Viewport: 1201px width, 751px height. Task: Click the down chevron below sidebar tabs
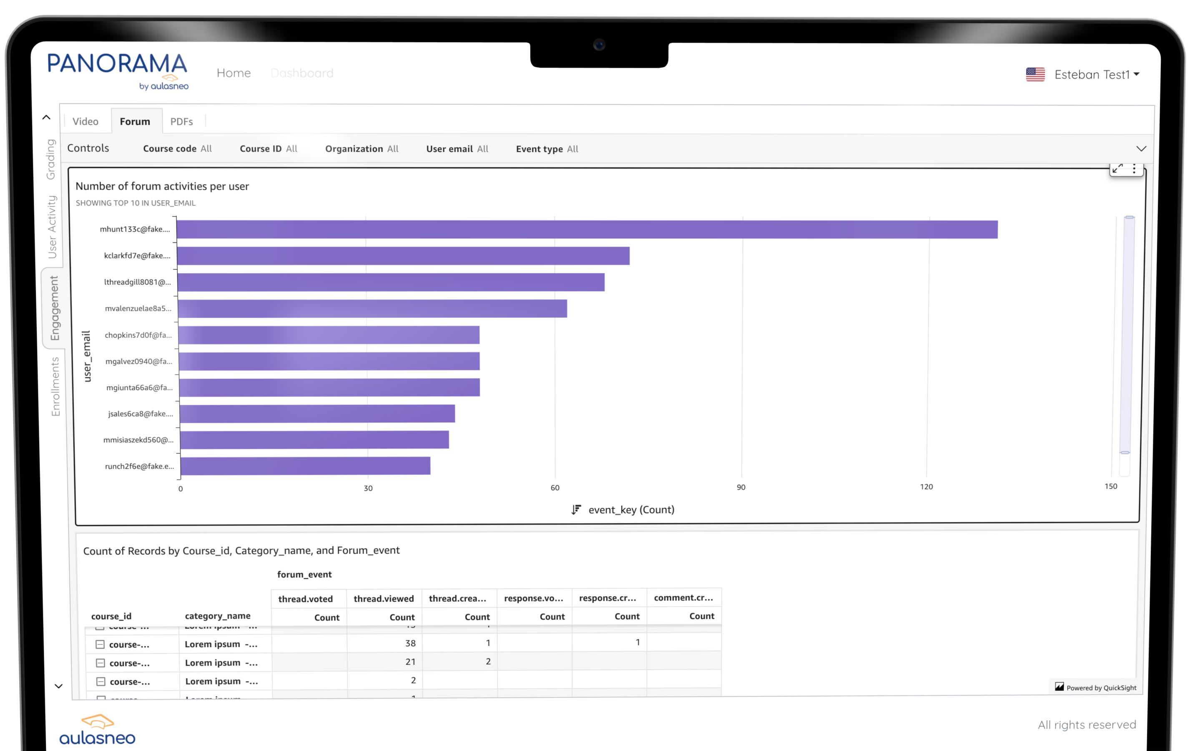58,686
